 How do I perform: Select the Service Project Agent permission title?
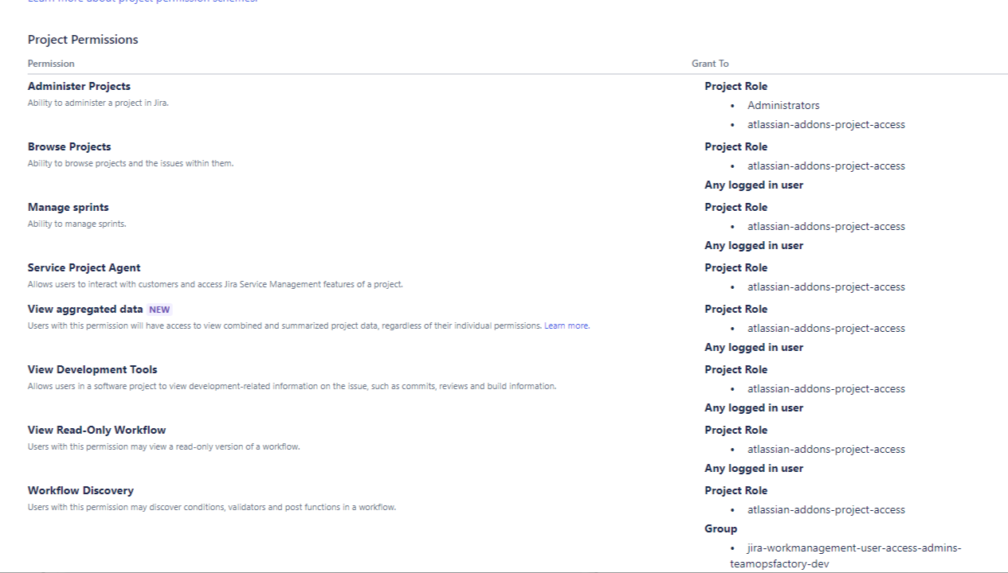click(84, 267)
